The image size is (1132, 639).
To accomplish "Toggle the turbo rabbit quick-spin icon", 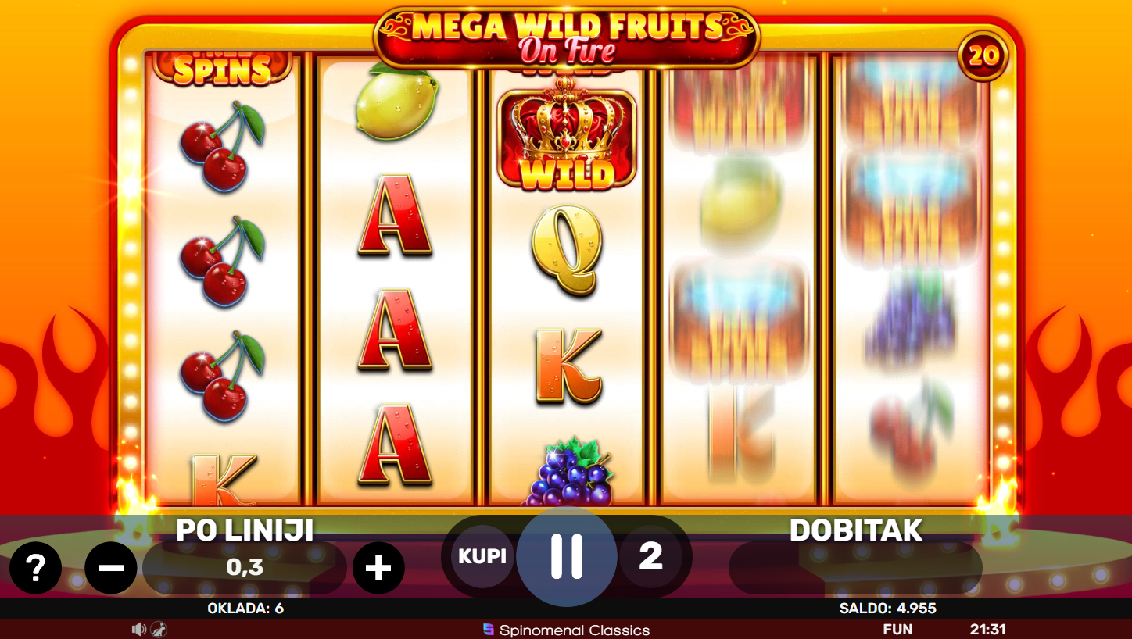I will click(x=159, y=629).
